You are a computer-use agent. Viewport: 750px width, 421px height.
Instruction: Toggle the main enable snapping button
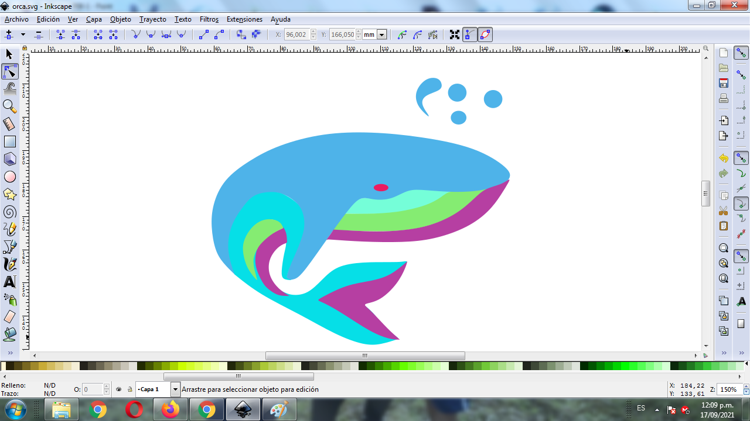pyautogui.click(x=741, y=53)
